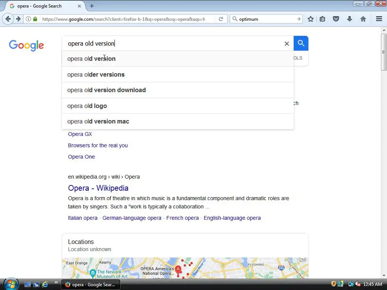Click the red A map marker

pyautogui.click(x=178, y=270)
